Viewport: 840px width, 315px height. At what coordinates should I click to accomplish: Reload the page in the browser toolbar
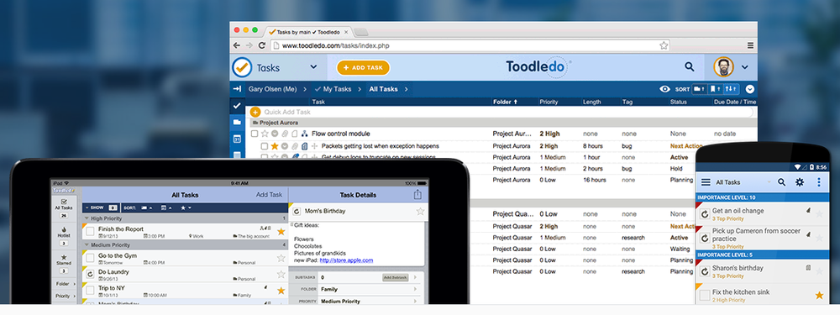pos(262,45)
